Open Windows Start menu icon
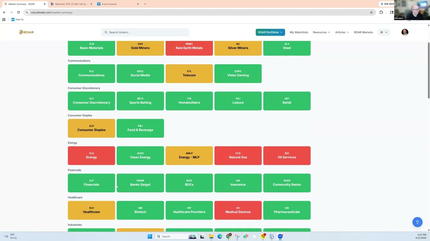Screen dimensions: 430x241 (150, 236)
